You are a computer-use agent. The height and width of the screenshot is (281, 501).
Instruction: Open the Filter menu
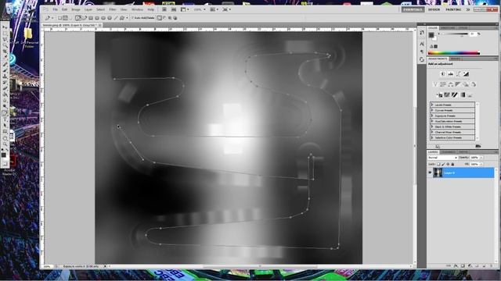[x=113, y=9]
